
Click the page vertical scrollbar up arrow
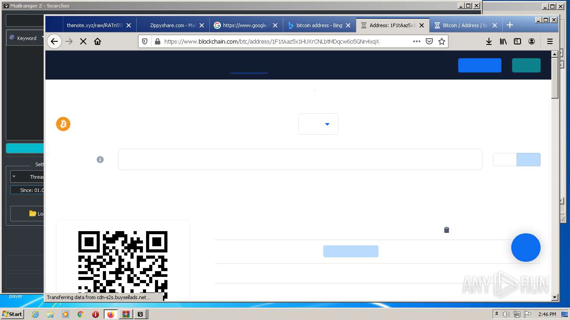[x=555, y=54]
